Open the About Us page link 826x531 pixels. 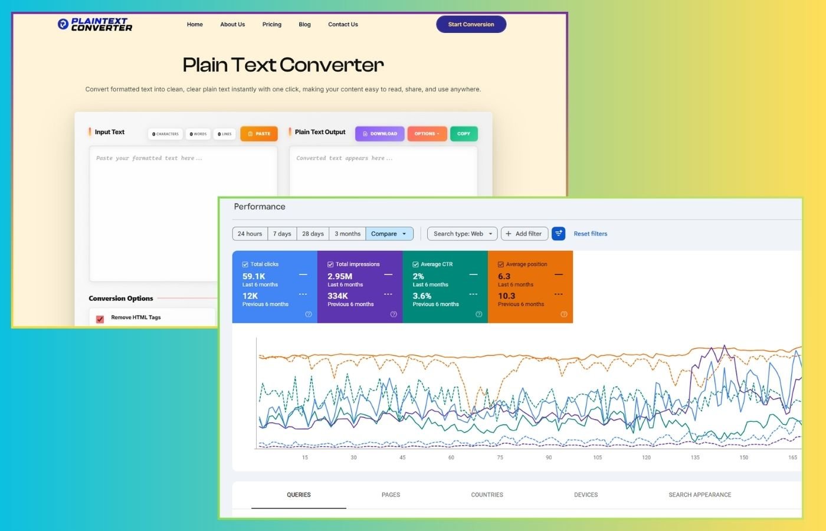coord(232,24)
